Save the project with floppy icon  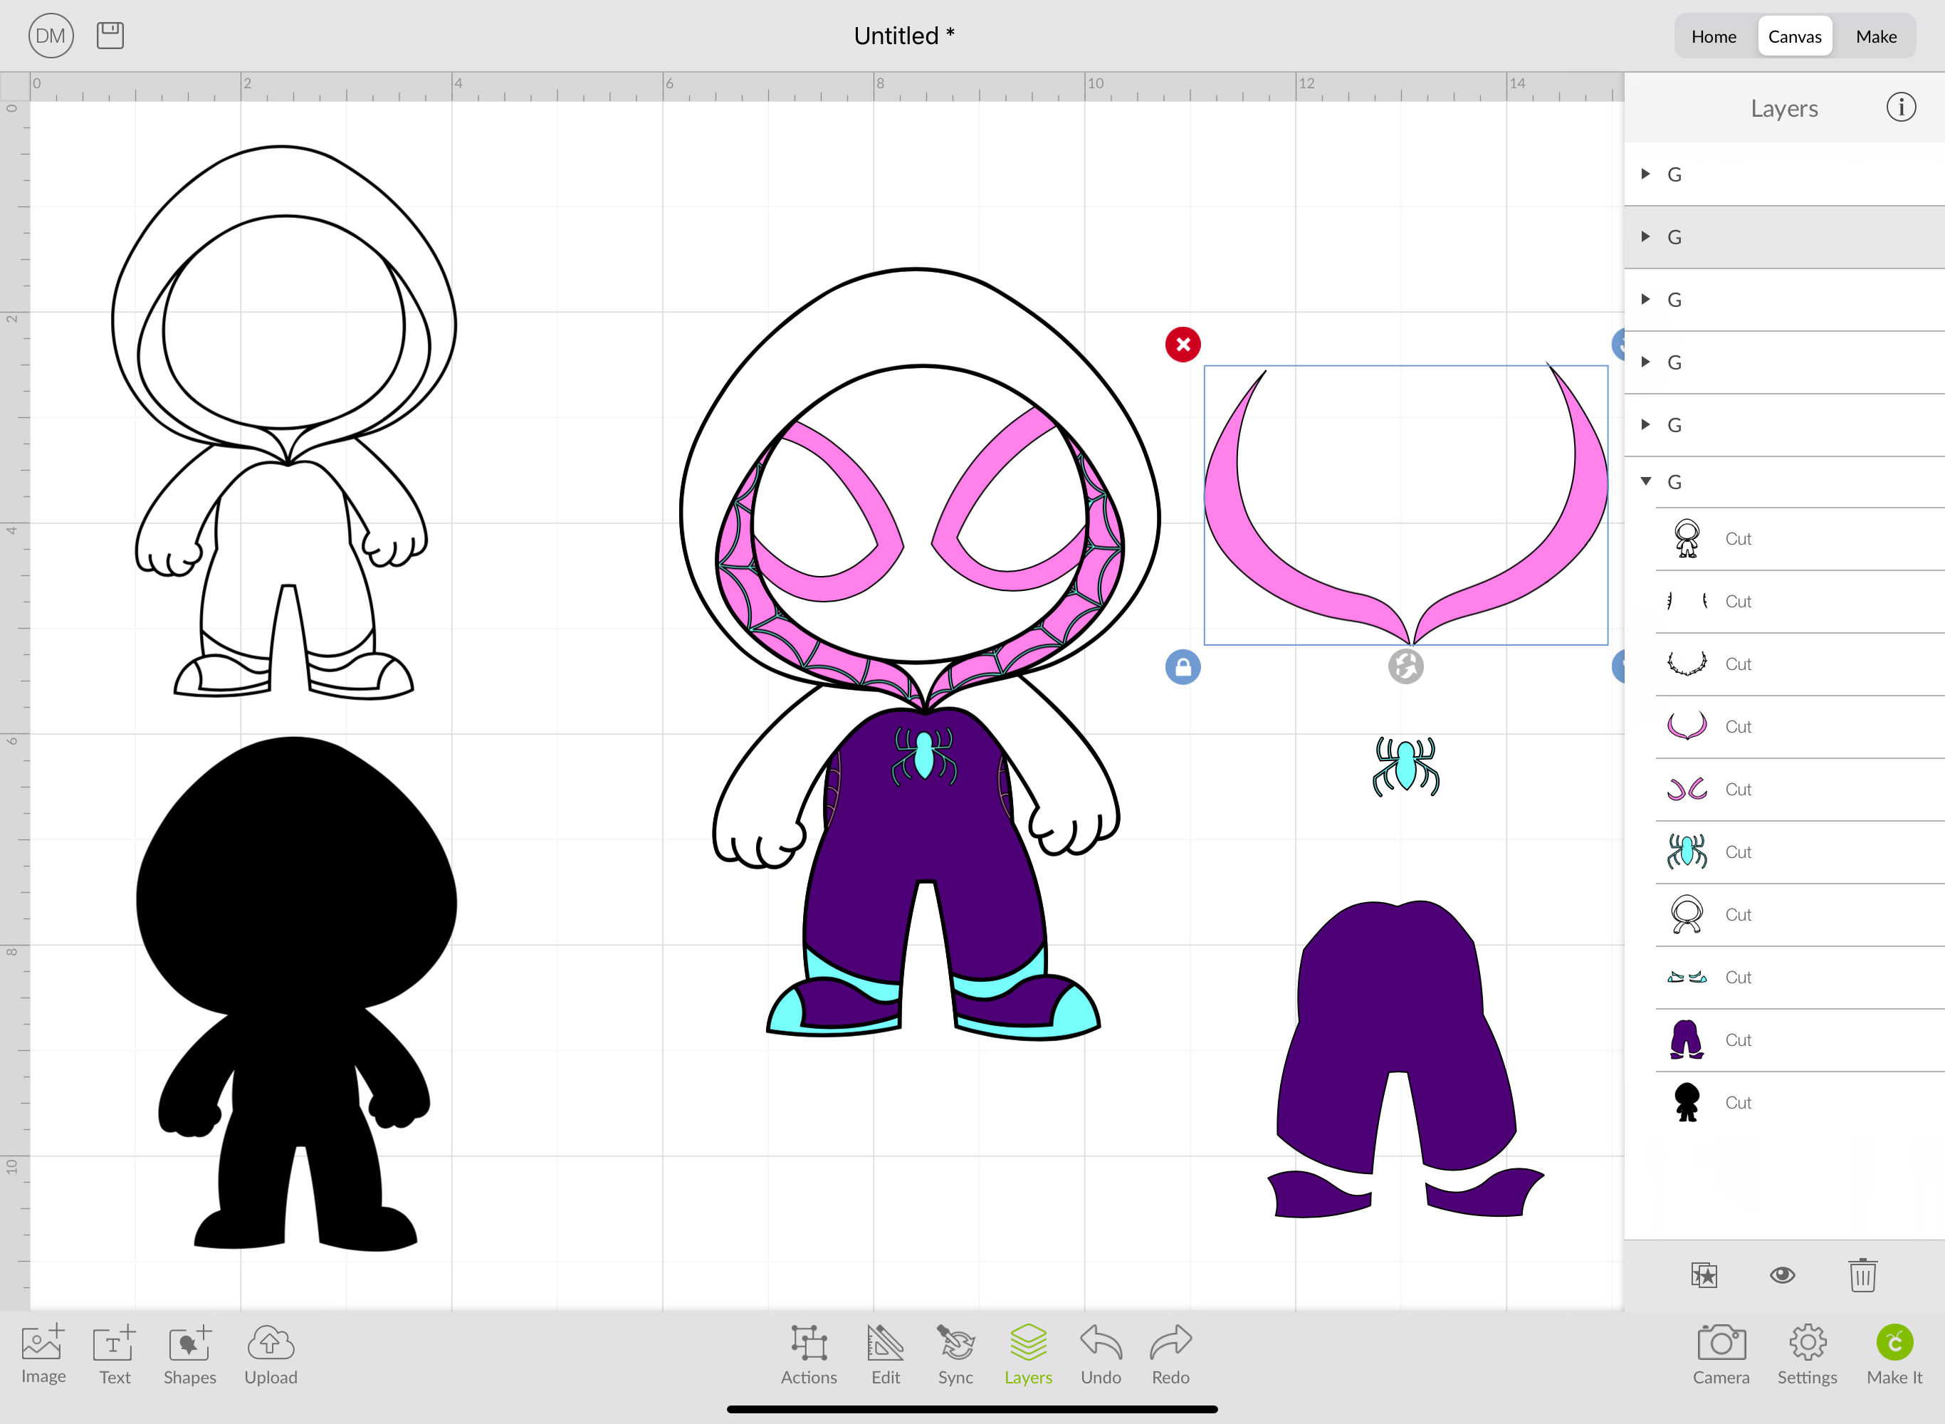point(110,36)
